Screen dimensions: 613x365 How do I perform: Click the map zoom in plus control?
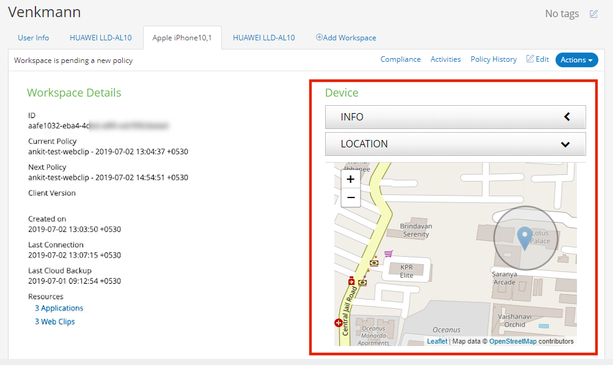pos(350,179)
